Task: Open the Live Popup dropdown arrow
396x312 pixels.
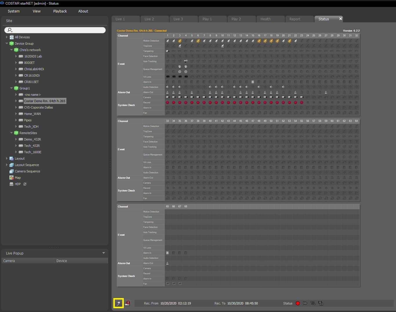Action: (104, 253)
